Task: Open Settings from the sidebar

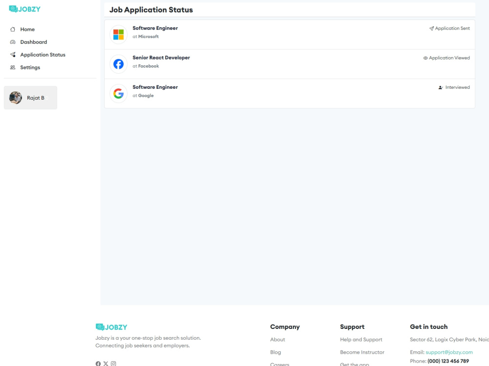Action: pos(30,67)
